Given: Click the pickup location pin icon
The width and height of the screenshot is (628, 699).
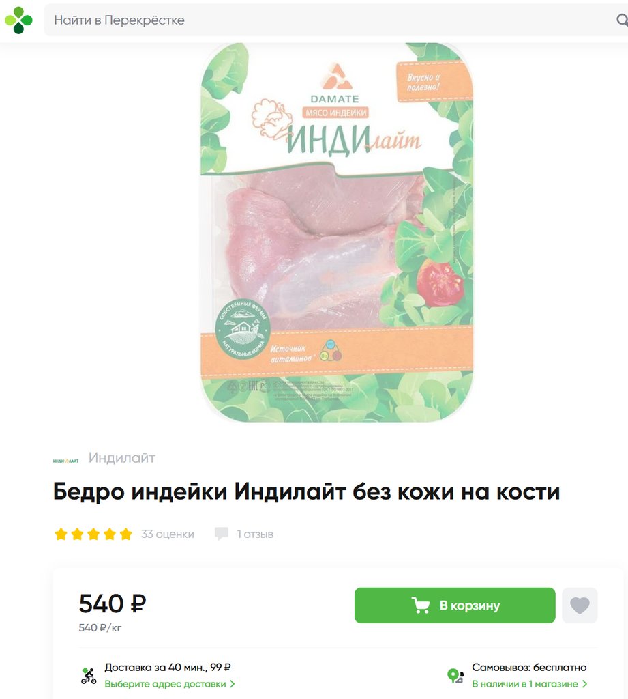Looking at the screenshot, I should (455, 676).
